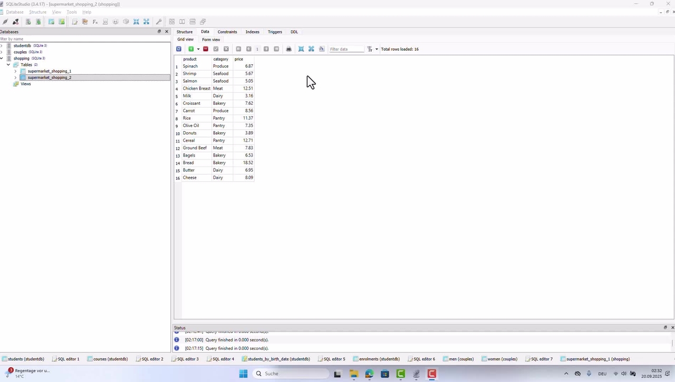Click the green insert row button
The width and height of the screenshot is (675, 382).
(191, 49)
